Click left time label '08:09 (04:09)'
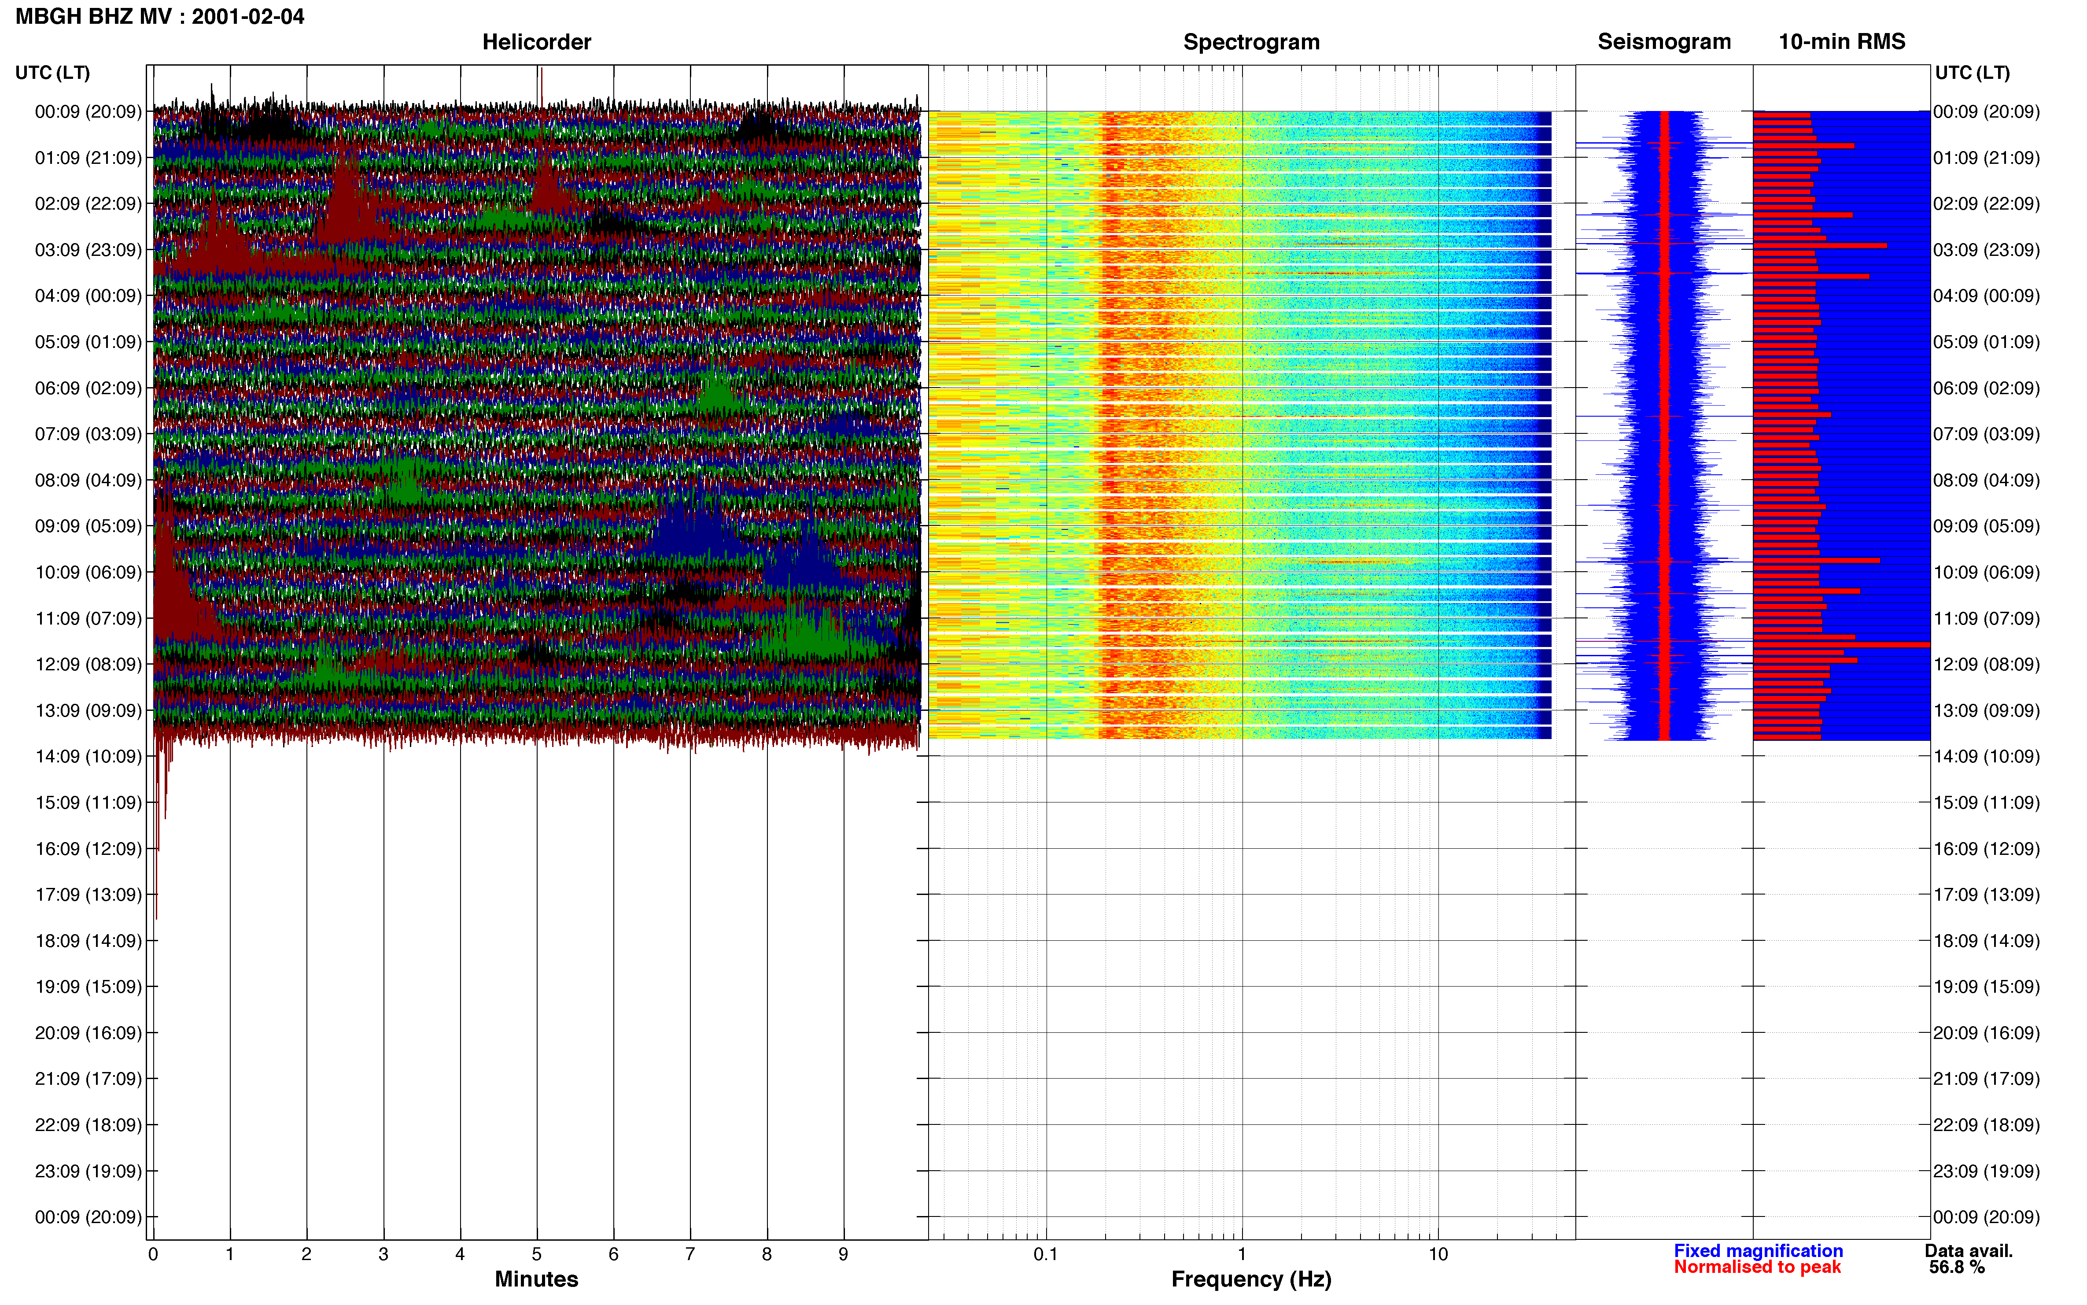2087x1305 pixels. (88, 480)
